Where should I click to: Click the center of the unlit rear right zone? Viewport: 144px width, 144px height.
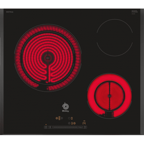[115, 38]
